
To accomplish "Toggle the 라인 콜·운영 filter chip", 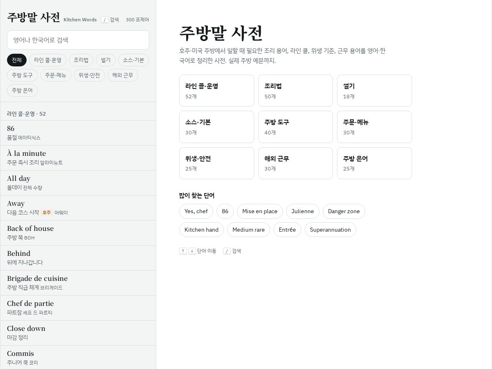I will 48,60.
